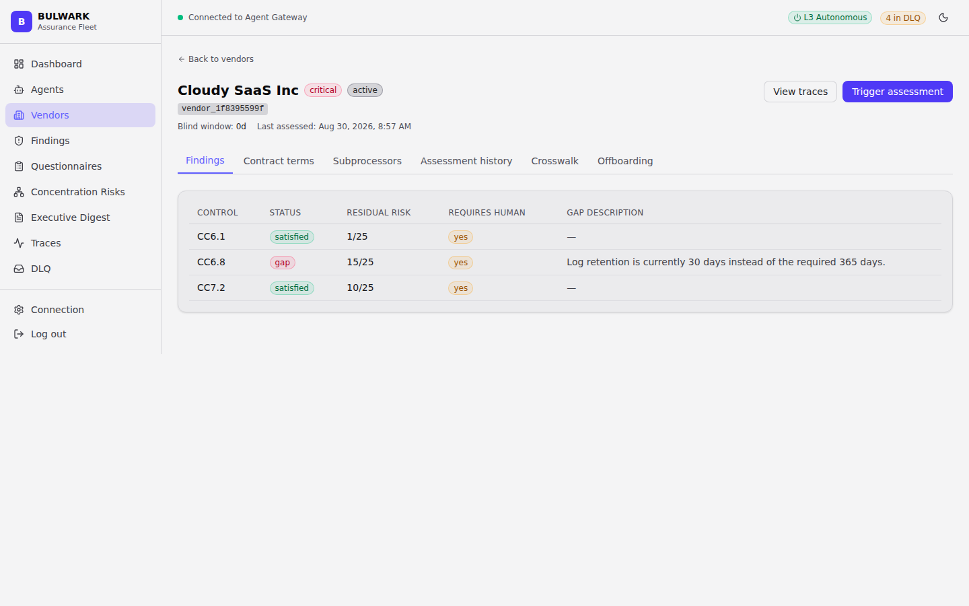Select the vendor ID vendor_1f8395599f
This screenshot has height=606, width=969.
(223, 108)
